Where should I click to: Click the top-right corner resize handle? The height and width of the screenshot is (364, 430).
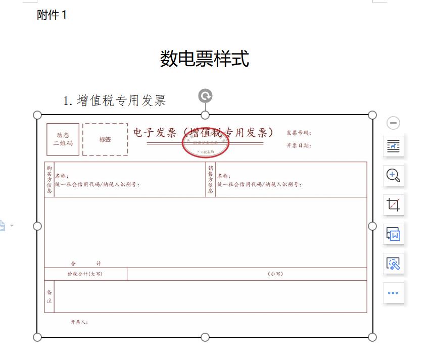(372, 115)
